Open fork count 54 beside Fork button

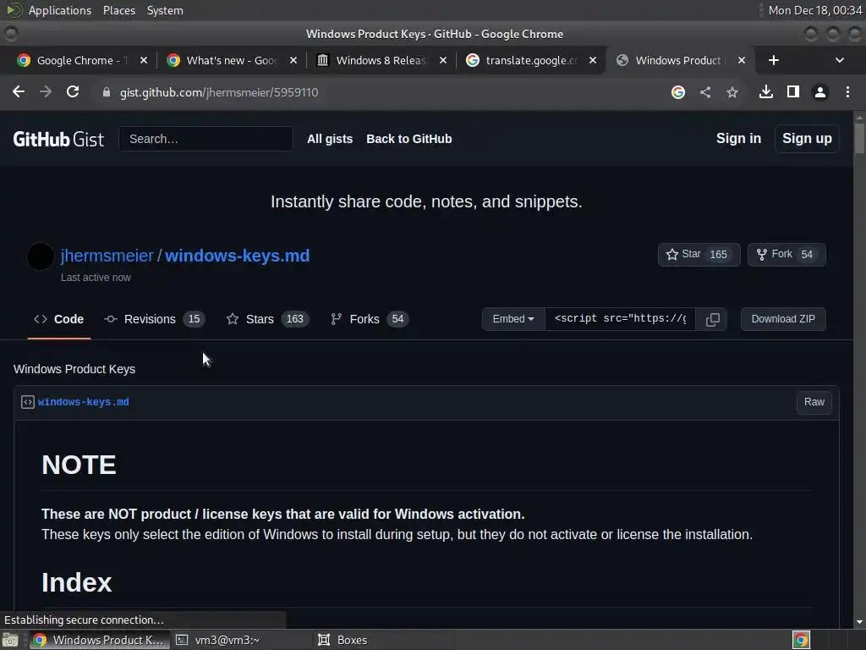pyautogui.click(x=807, y=254)
